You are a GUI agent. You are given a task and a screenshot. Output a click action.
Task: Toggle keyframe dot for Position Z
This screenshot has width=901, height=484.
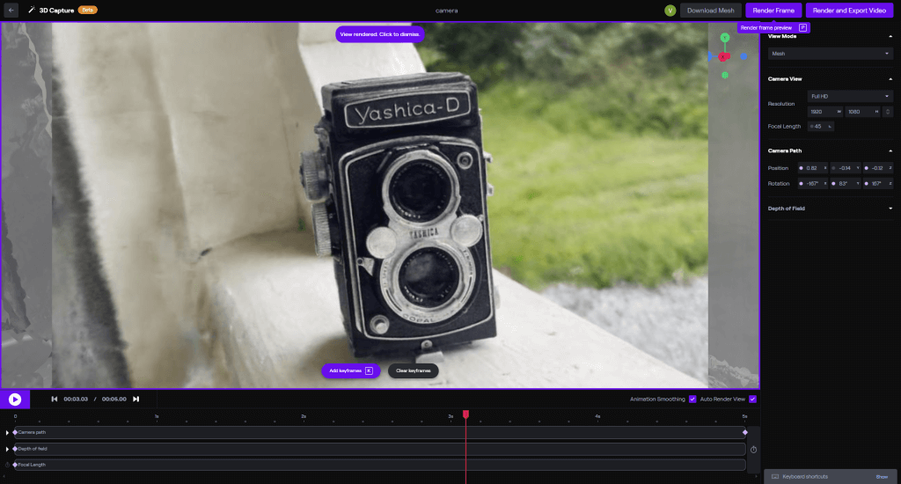[867, 168]
